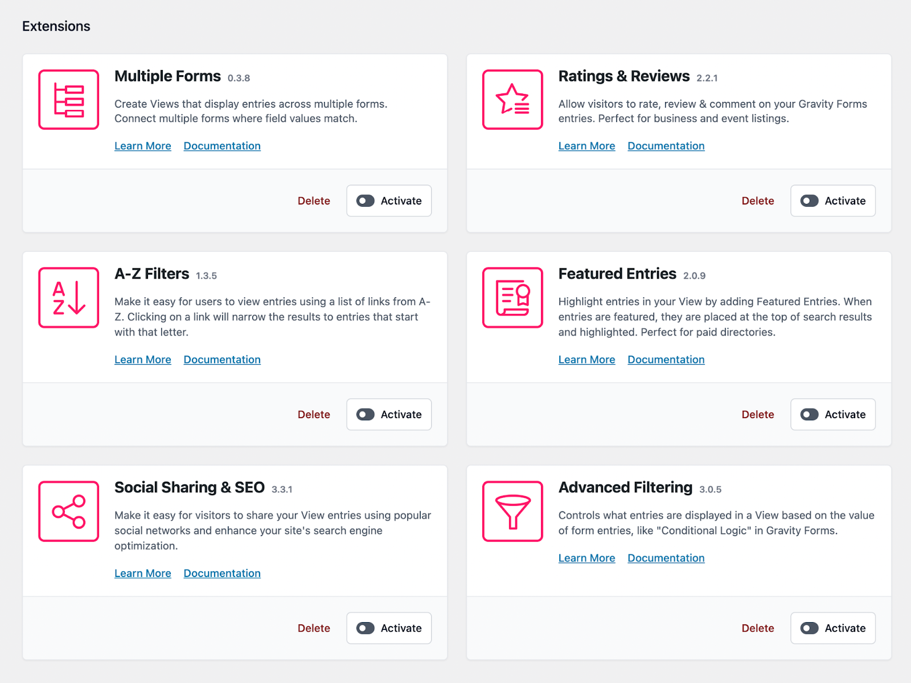Delete the Advanced Filtering extension
911x683 pixels.
point(758,628)
